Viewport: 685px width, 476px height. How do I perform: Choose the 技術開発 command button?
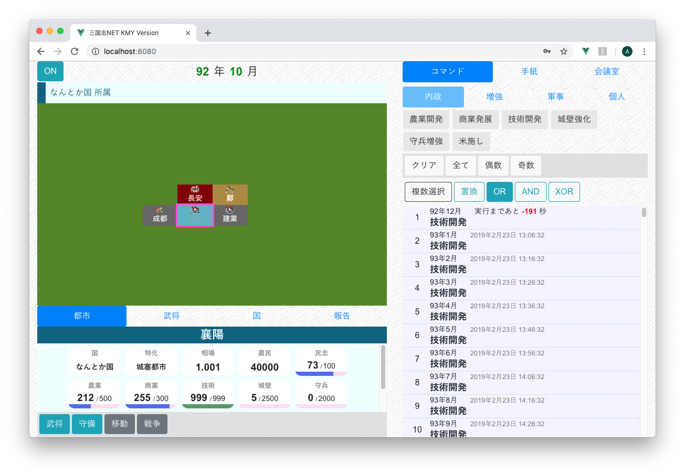coord(525,120)
